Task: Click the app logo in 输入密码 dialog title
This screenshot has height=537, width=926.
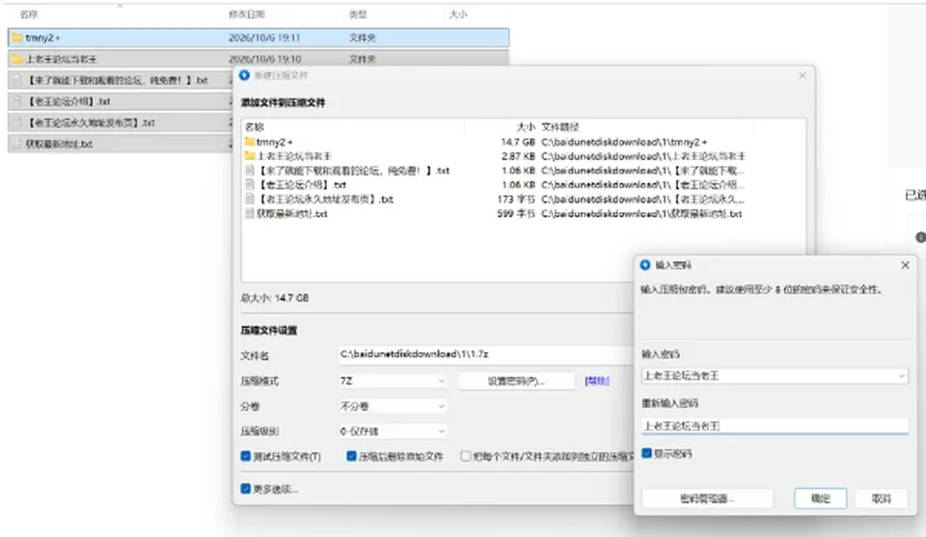Action: (645, 265)
